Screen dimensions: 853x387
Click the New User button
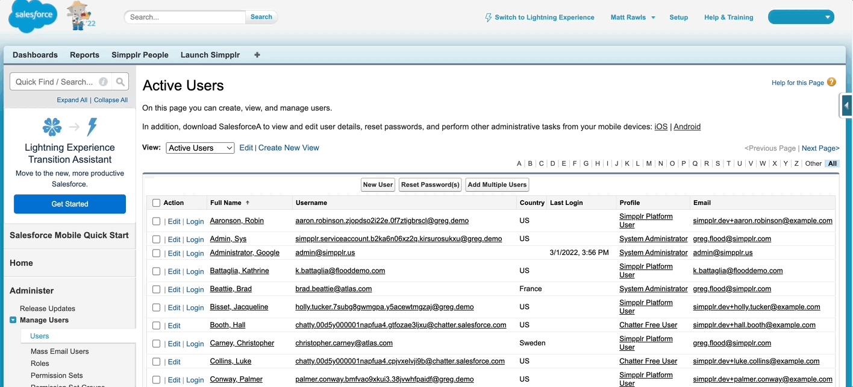pyautogui.click(x=378, y=184)
